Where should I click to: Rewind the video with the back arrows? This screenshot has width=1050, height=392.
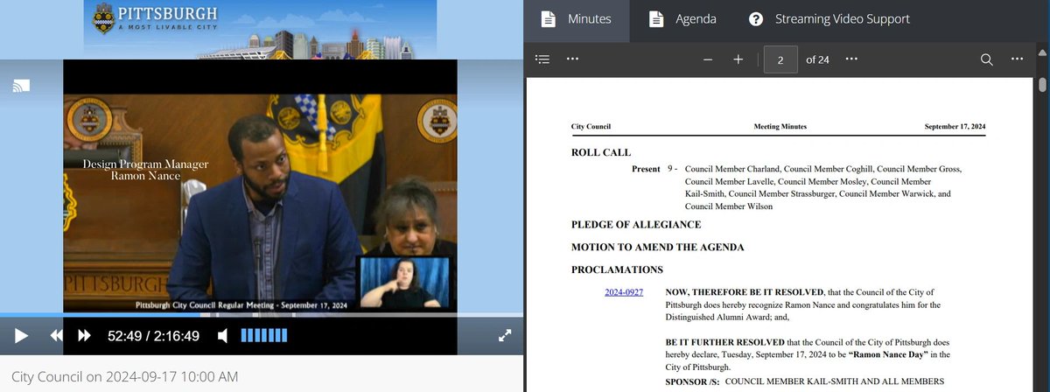55,335
